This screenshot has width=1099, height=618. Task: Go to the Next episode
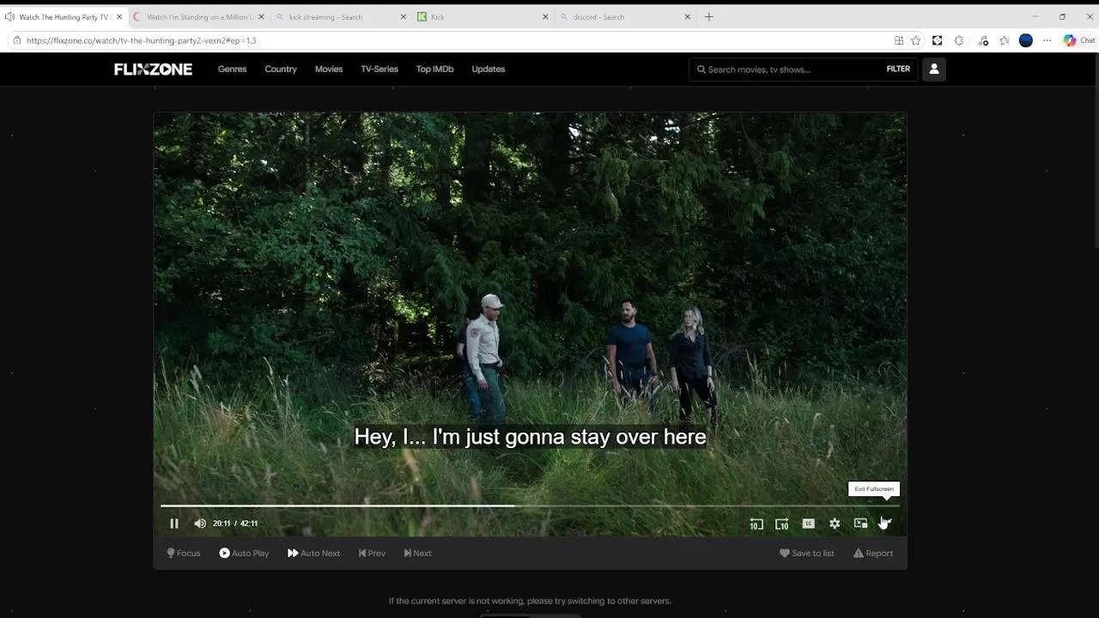(x=417, y=554)
